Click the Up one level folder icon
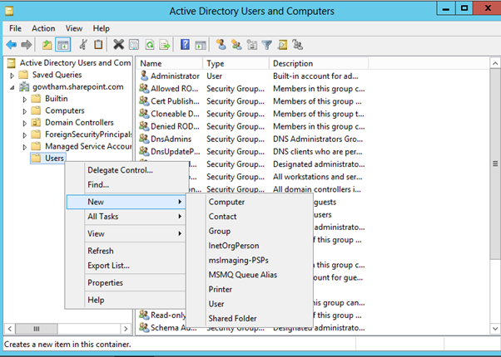Screen dimensions: 501x357 click(48, 45)
